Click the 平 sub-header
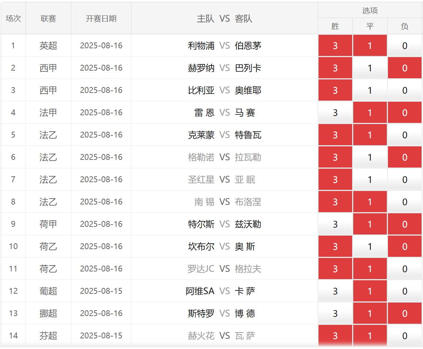The width and height of the screenshot is (423, 349). pos(370,26)
